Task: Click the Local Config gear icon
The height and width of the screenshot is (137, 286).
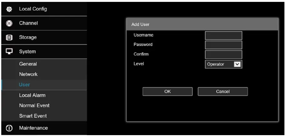Action: click(x=9, y=9)
